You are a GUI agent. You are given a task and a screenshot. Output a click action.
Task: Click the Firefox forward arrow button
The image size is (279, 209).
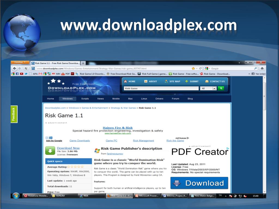tap(20, 68)
